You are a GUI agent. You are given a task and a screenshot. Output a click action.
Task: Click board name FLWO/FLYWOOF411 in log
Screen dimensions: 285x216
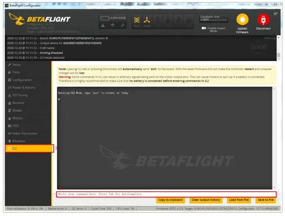71,38
